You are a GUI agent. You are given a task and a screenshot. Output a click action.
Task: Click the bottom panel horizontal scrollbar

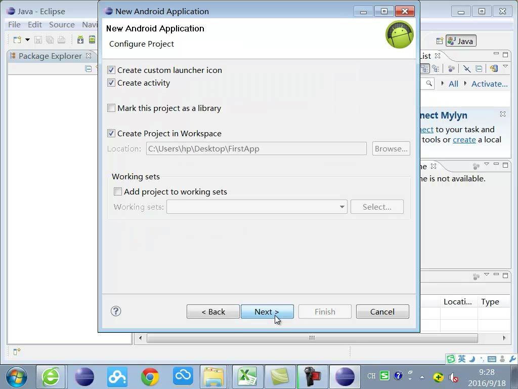[312, 338]
